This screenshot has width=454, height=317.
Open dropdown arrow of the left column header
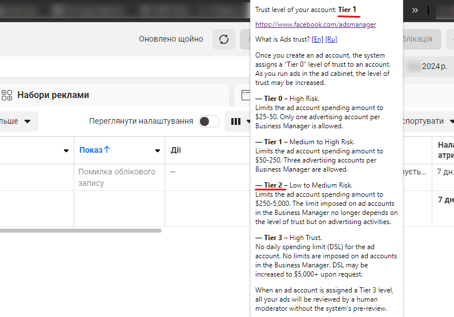point(66,151)
